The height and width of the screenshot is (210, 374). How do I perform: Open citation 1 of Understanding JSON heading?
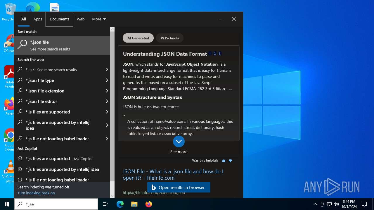point(210,54)
